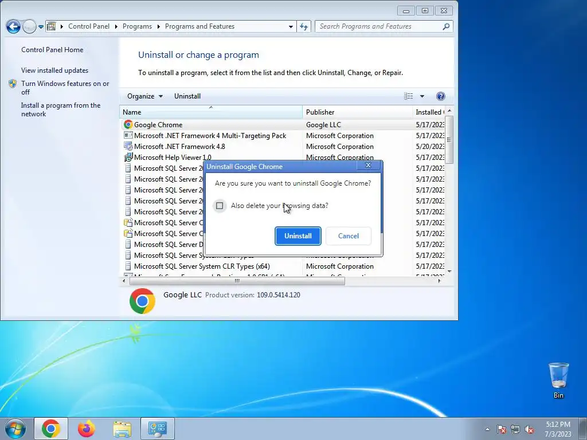The height and width of the screenshot is (440, 587).
Task: Open the address bar history dropdown
Action: (291, 26)
